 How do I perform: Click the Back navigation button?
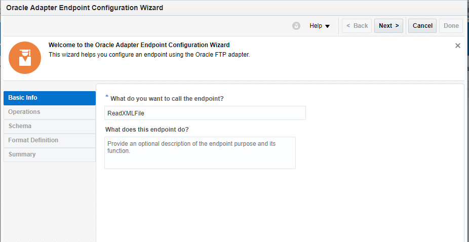357,26
